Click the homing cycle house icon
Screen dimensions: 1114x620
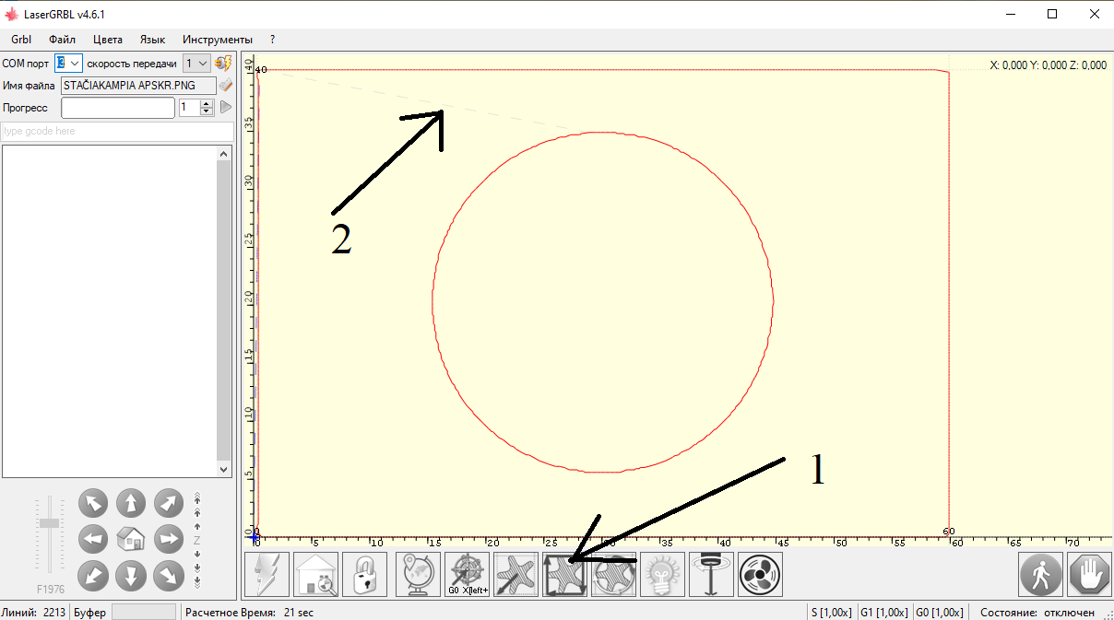[314, 574]
